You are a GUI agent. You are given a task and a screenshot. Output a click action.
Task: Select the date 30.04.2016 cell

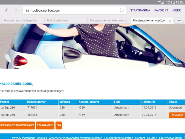pyautogui.click(x=154, y=115)
